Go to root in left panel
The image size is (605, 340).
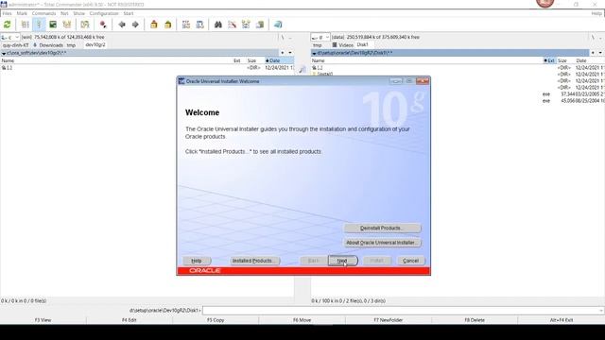[283, 38]
